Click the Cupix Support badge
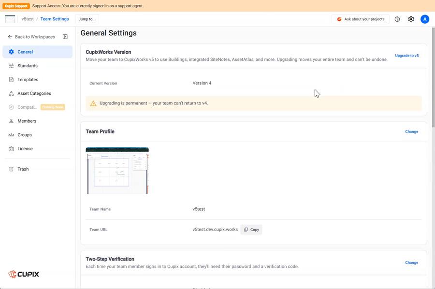 pos(16,6)
